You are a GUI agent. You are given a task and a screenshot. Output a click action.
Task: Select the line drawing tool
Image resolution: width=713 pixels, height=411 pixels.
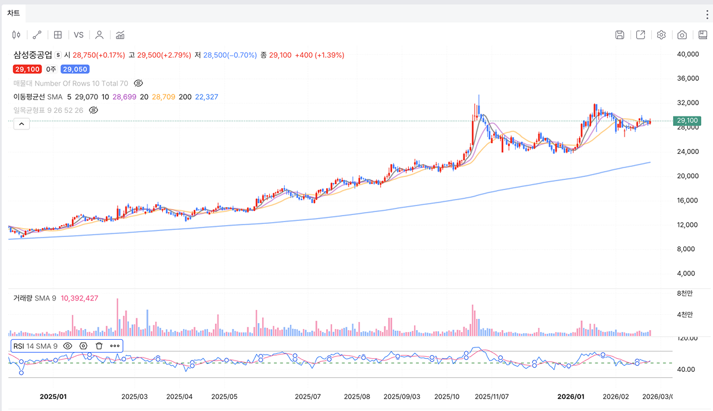click(x=37, y=35)
